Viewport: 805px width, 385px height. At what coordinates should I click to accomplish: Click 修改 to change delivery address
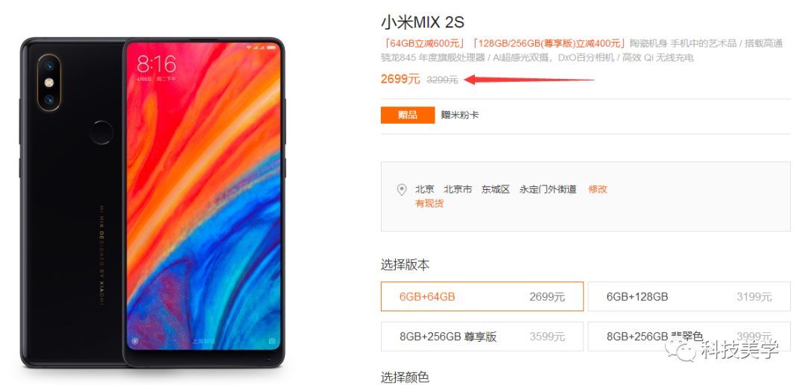tap(598, 189)
